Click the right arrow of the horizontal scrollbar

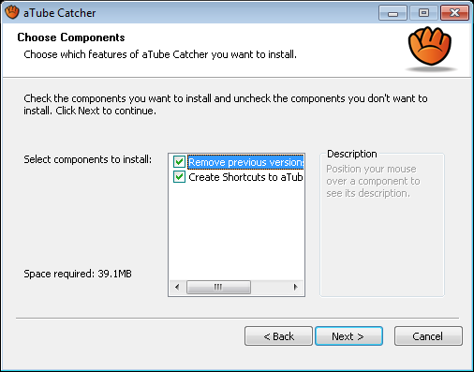[295, 287]
